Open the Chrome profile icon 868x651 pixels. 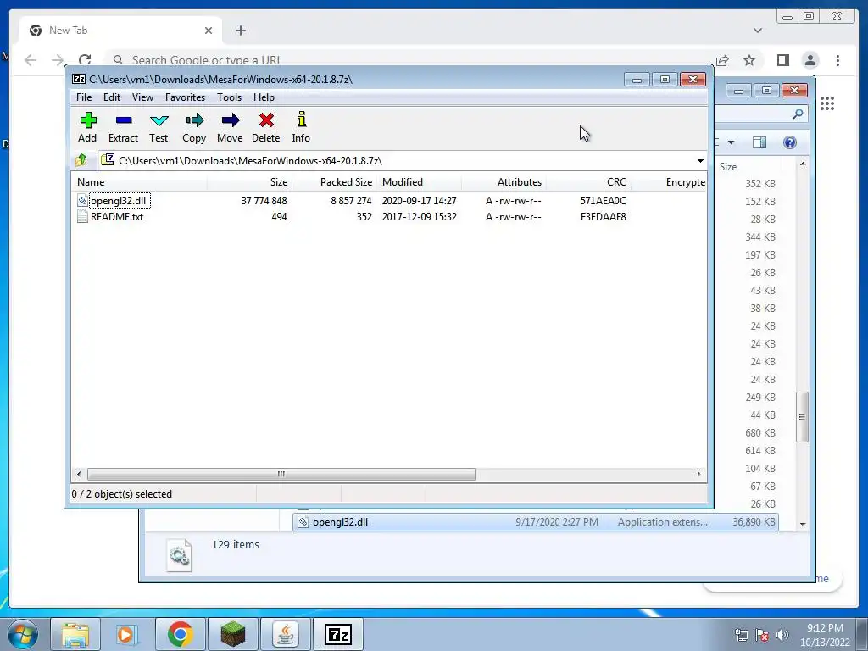pyautogui.click(x=810, y=60)
